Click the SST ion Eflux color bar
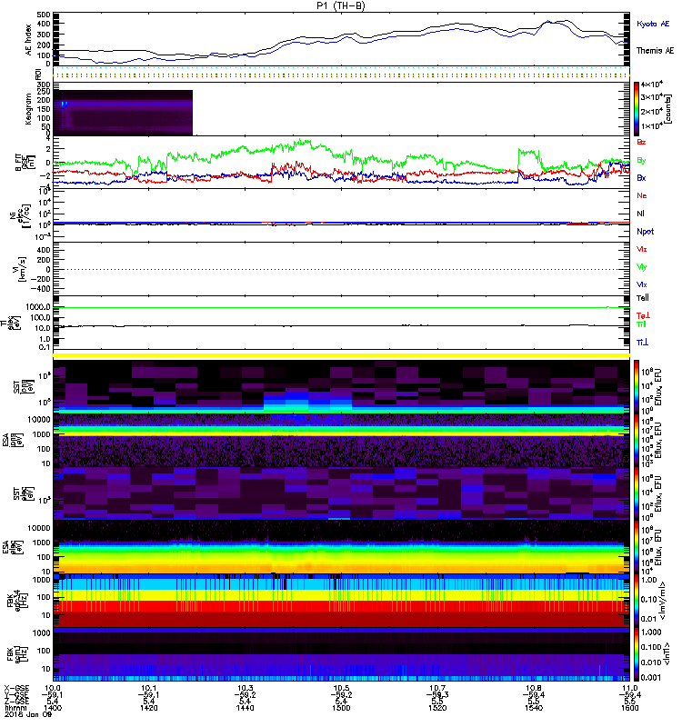Viewport: 682px width, 727px height. point(637,387)
